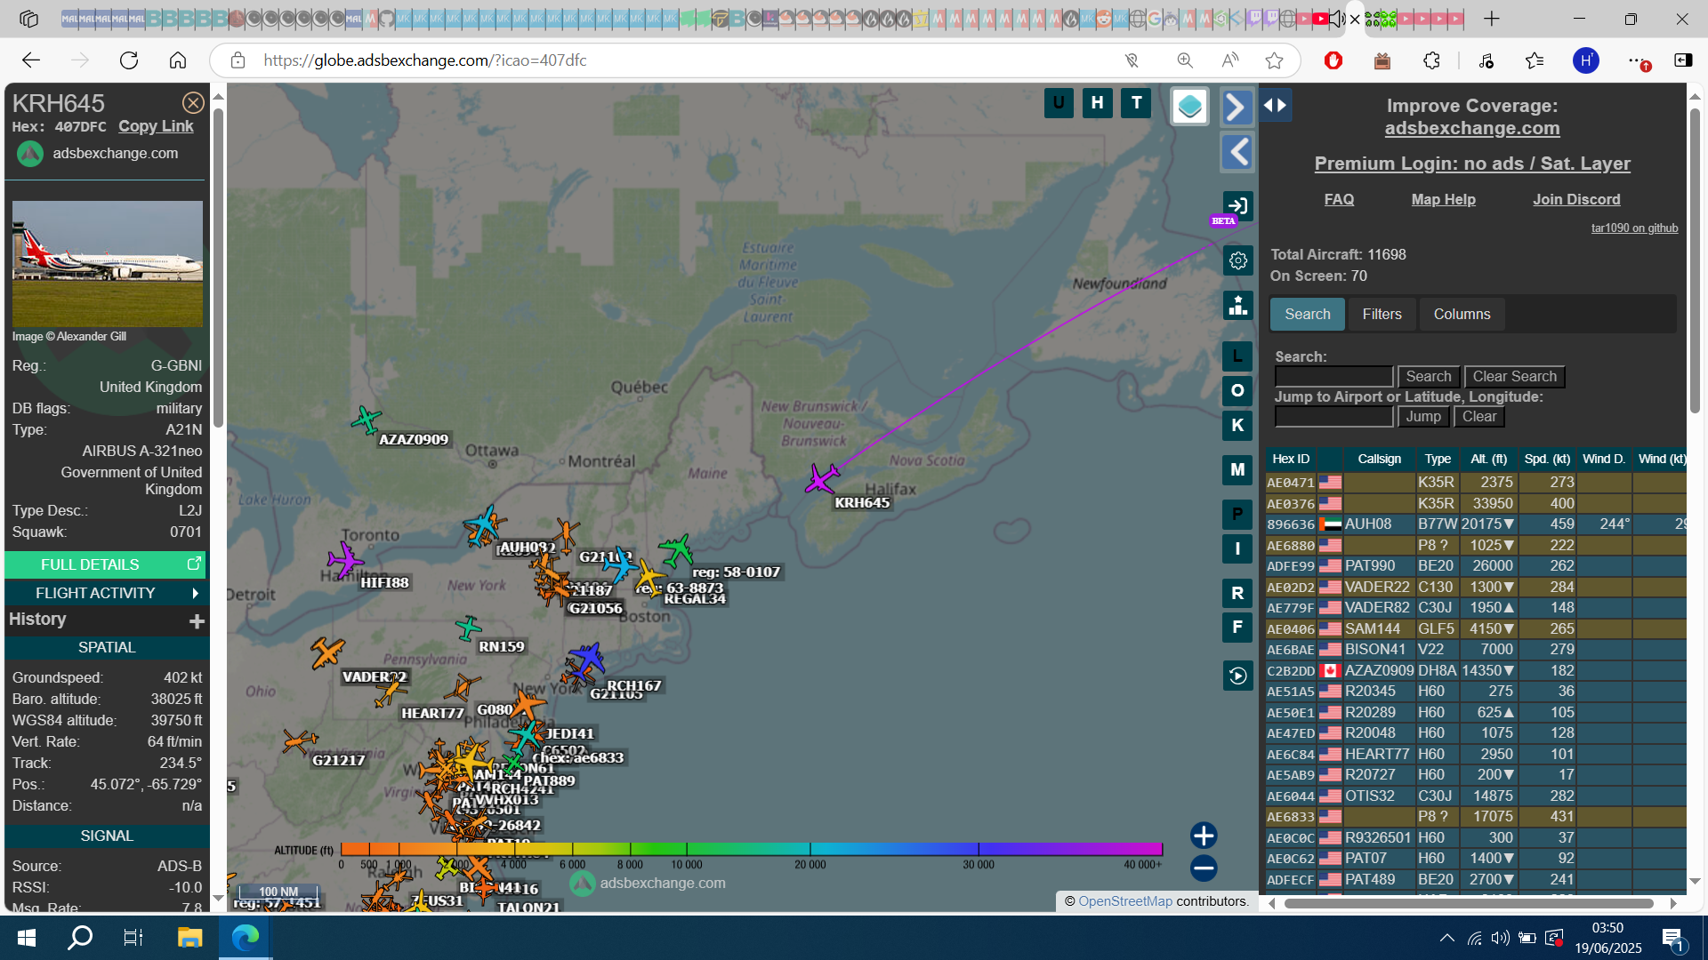1708x960 pixels.
Task: Click the Clear Search button
Action: [x=1514, y=376]
